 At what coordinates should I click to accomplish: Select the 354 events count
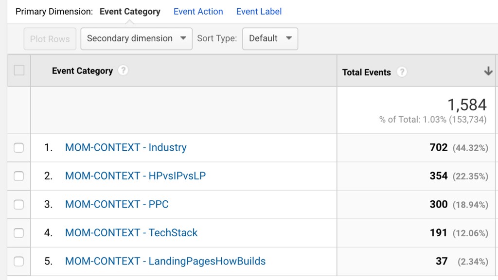[x=439, y=175]
